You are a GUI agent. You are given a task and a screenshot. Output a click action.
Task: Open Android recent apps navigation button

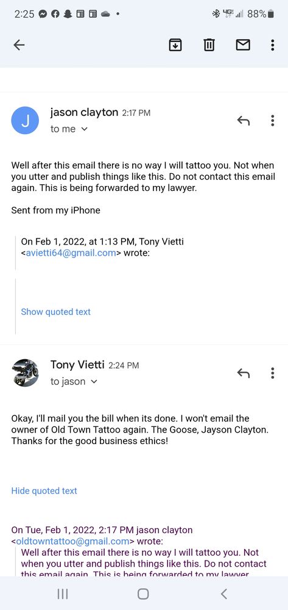[63, 594]
